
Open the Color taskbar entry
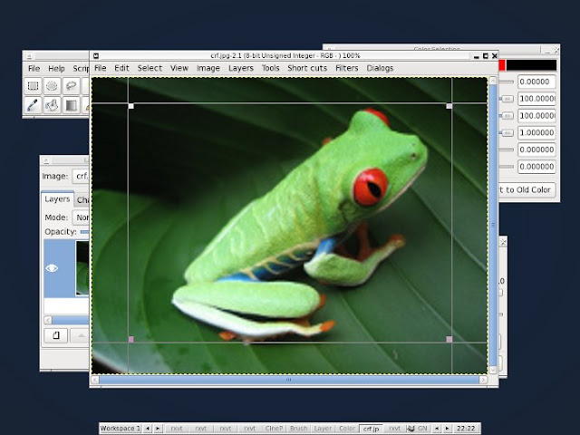[x=347, y=429]
